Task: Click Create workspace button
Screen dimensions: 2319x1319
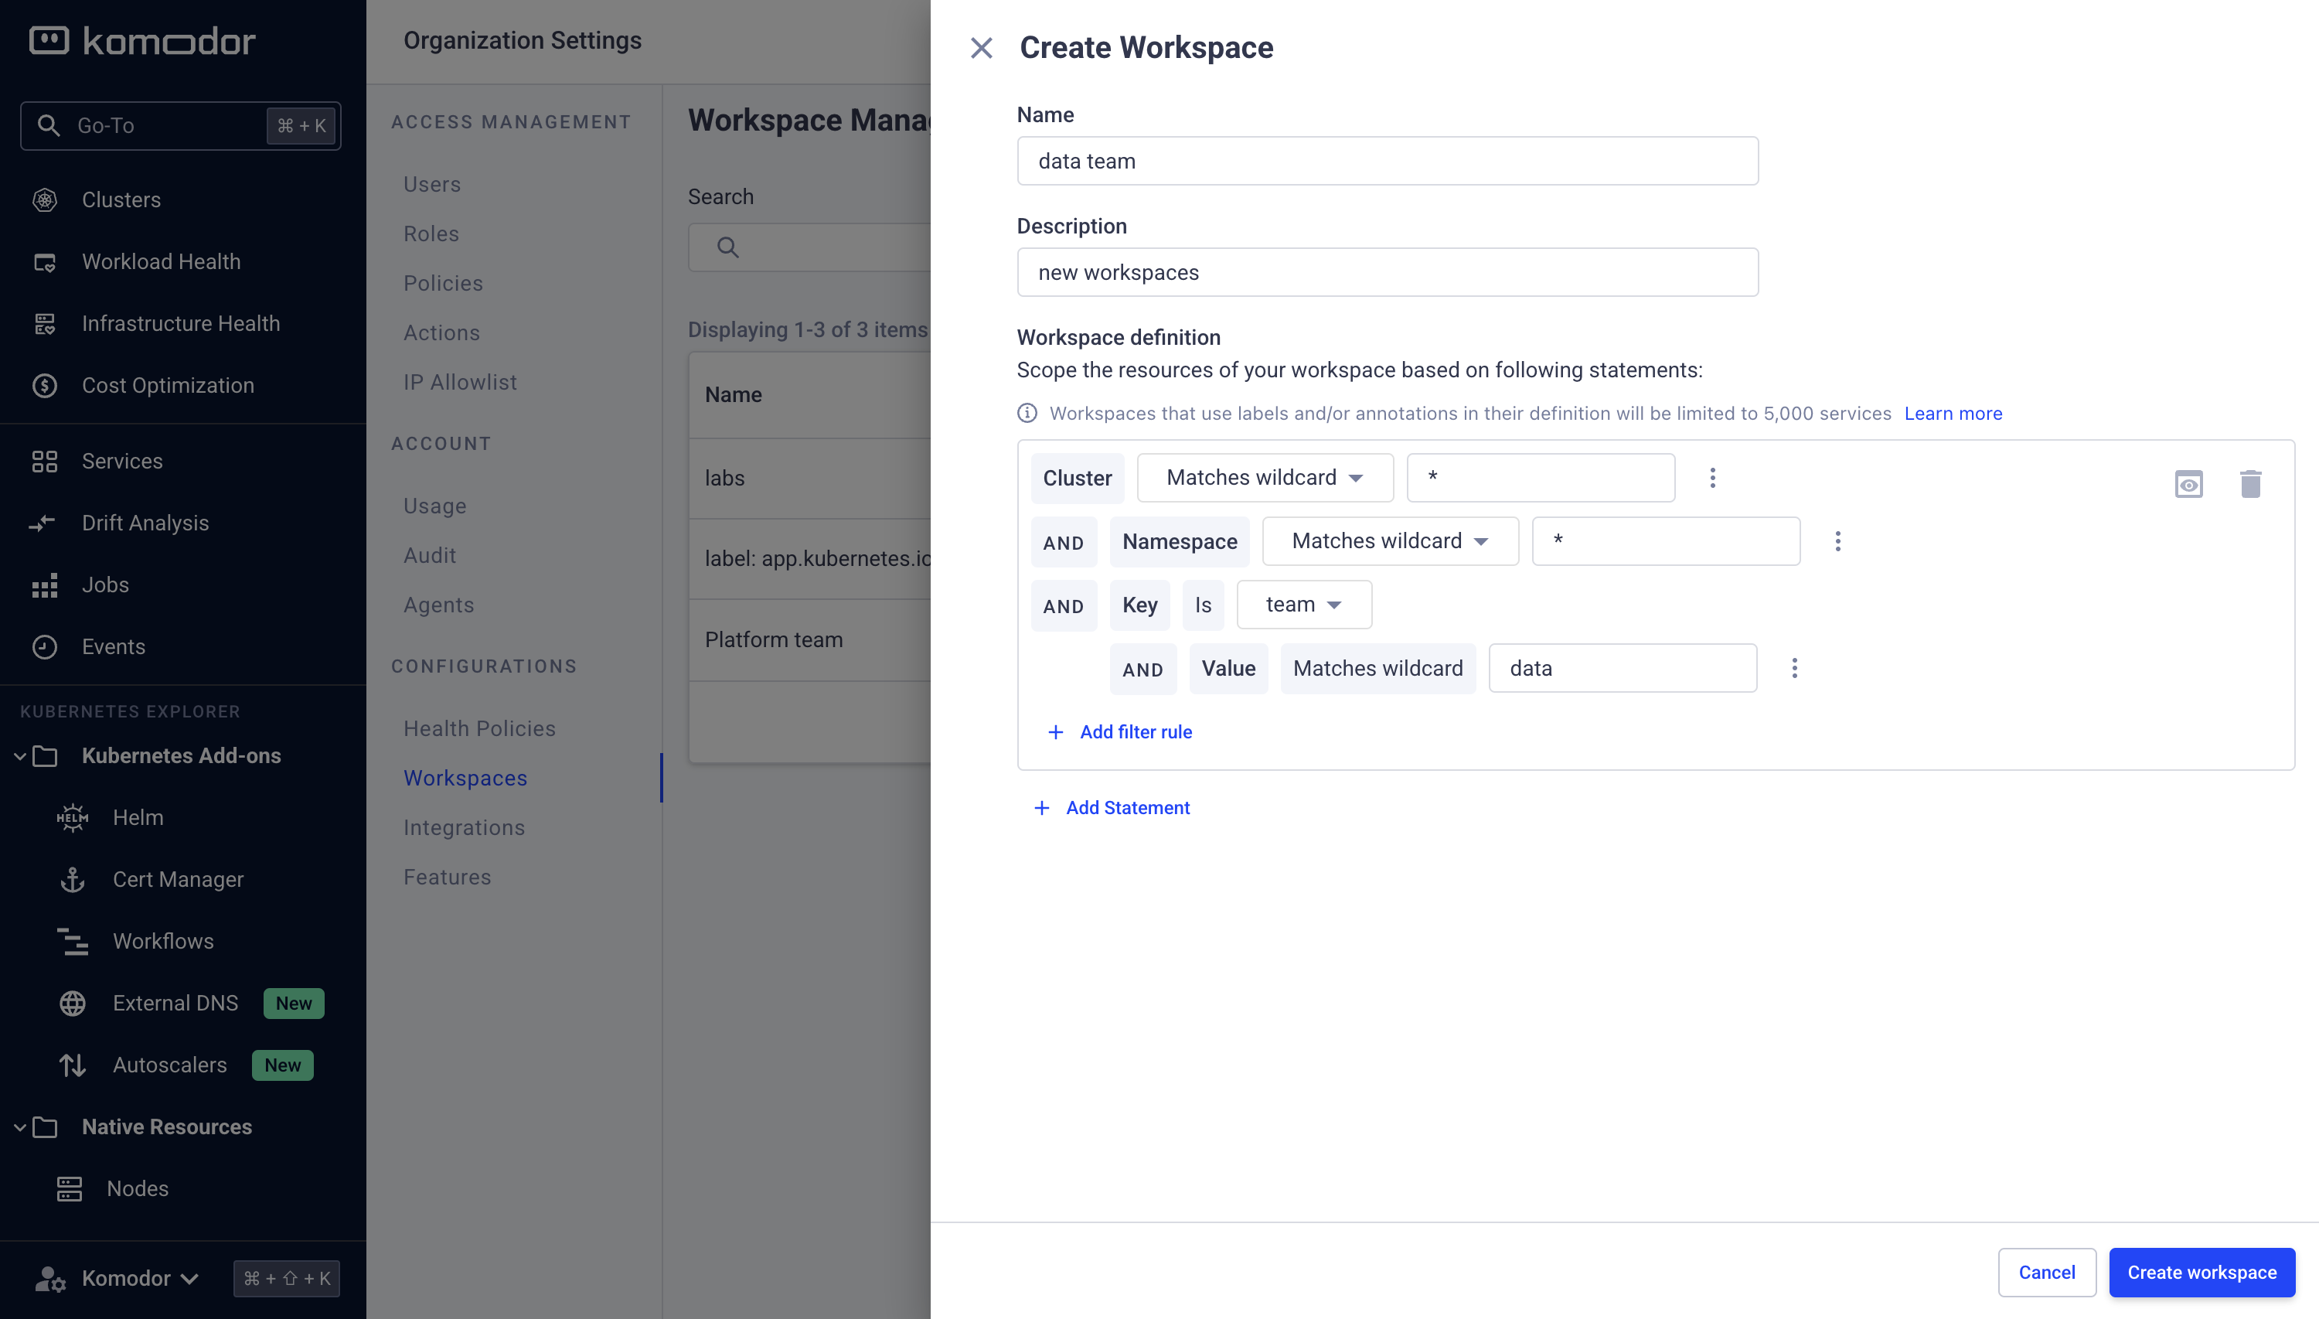Action: coord(2202,1272)
